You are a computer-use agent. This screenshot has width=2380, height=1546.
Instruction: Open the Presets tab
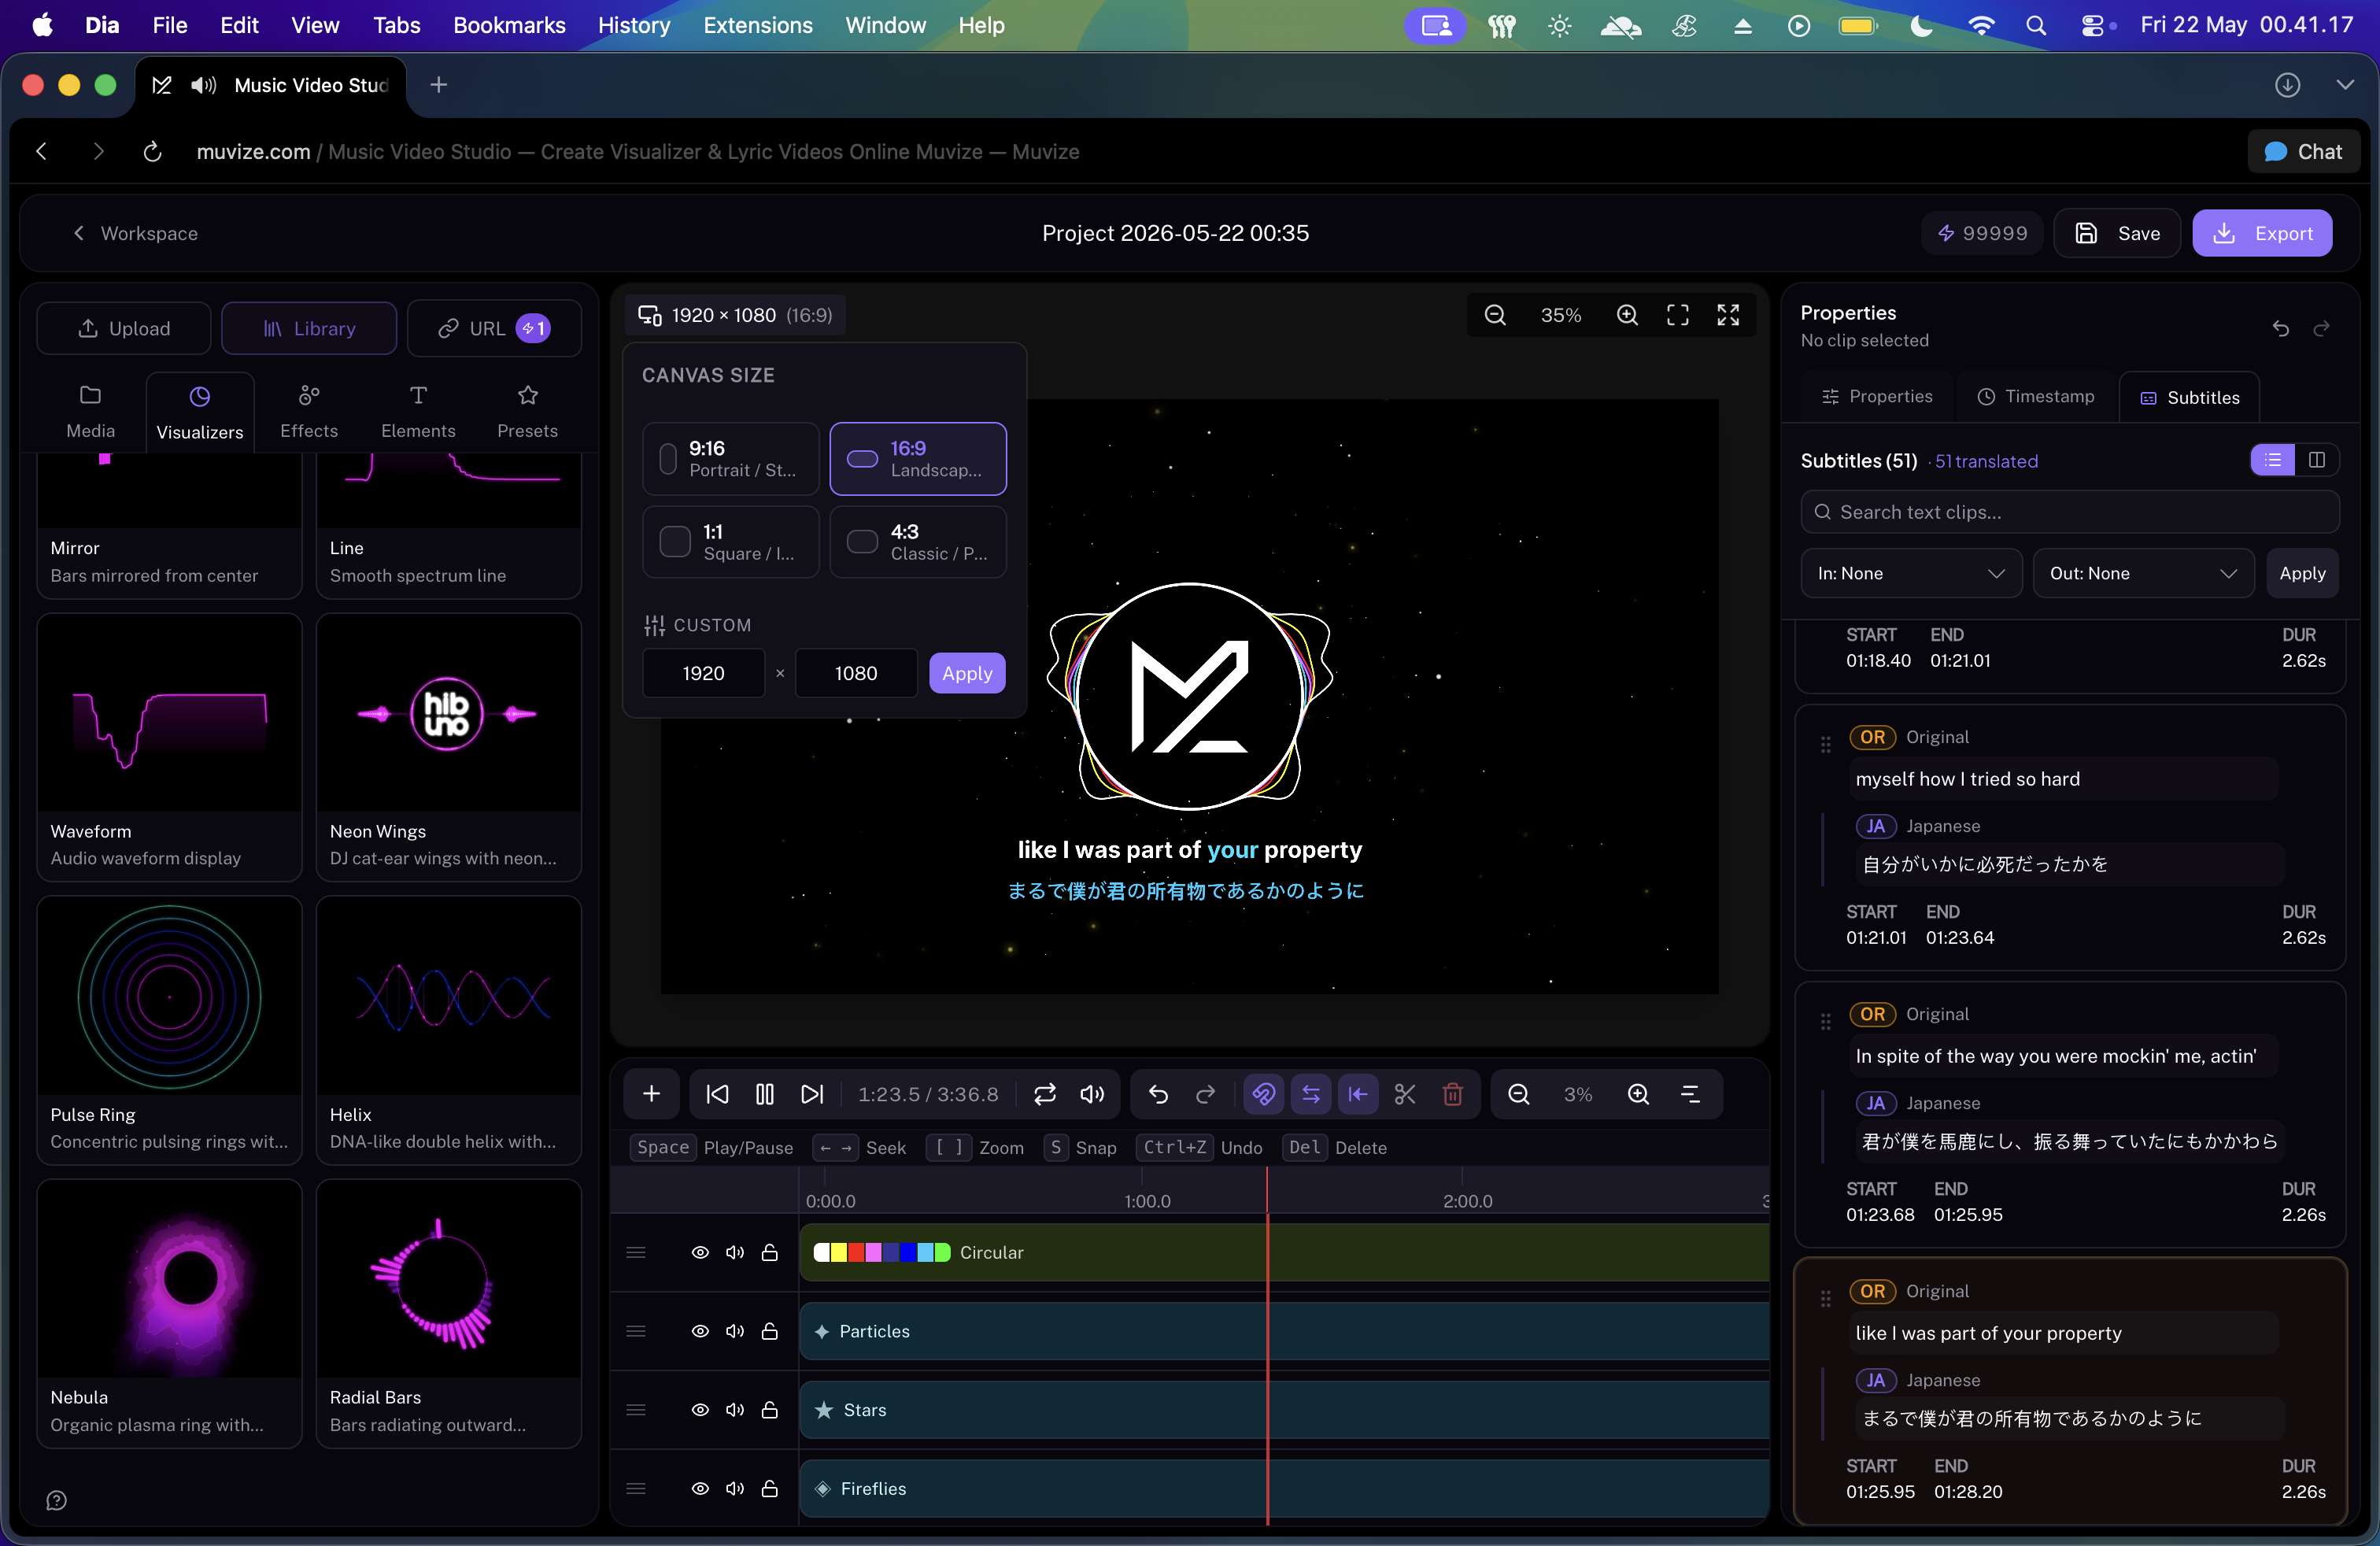coord(527,411)
